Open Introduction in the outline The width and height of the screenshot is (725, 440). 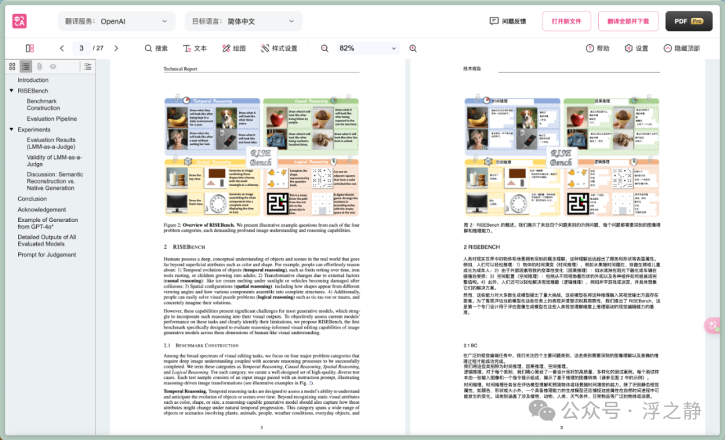point(33,80)
